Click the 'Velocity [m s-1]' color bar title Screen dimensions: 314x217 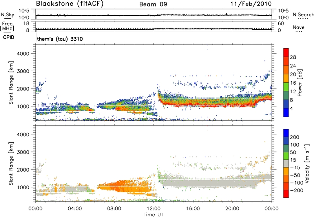click(x=307, y=163)
